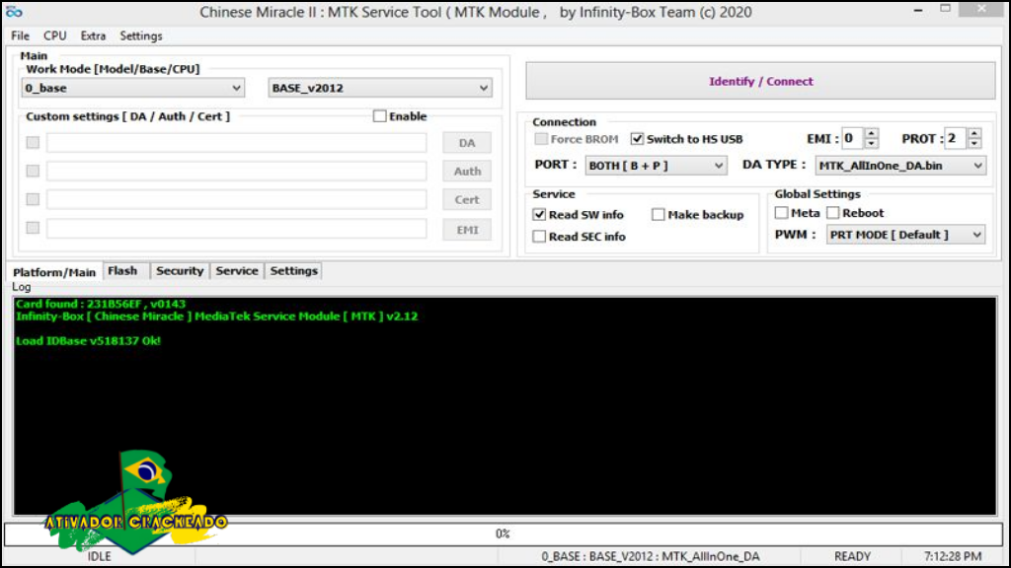
Task: Open the Extra menu
Action: (93, 36)
